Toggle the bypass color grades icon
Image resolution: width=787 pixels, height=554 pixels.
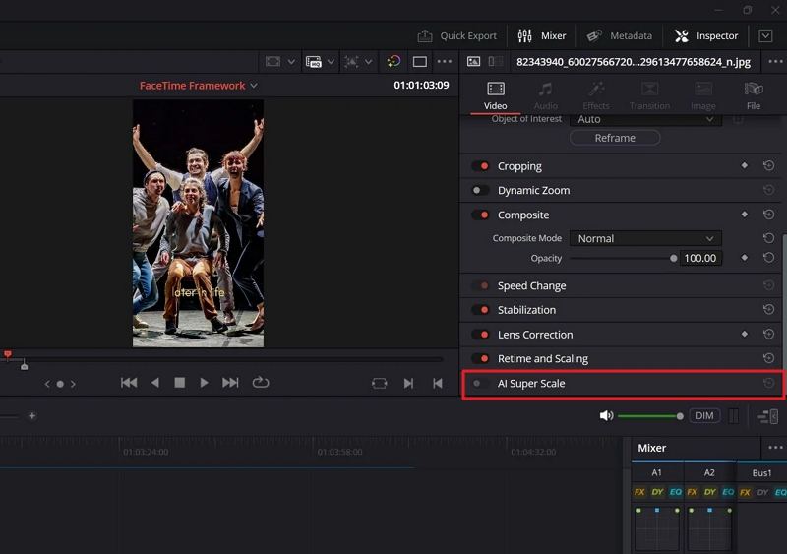(393, 62)
